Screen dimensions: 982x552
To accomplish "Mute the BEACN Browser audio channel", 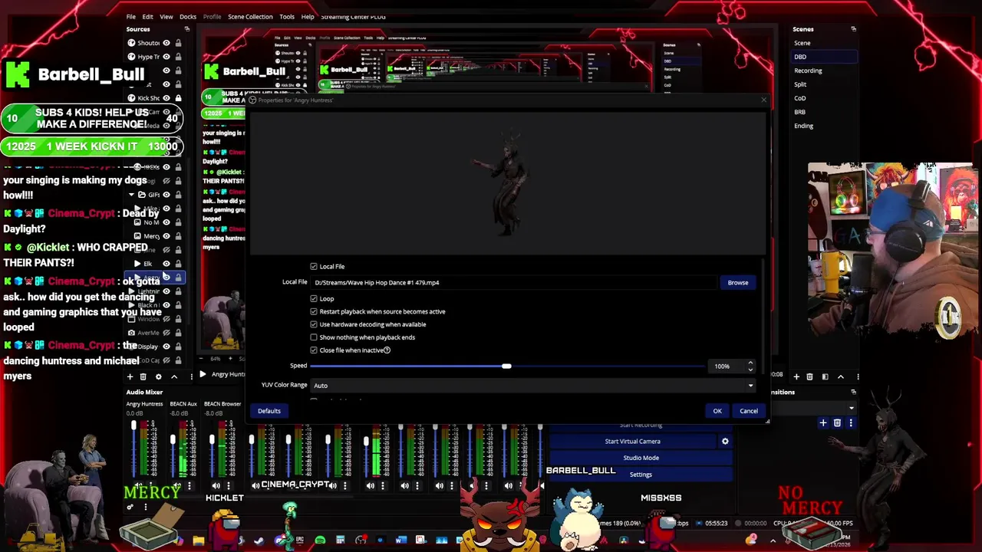I will tap(216, 485).
